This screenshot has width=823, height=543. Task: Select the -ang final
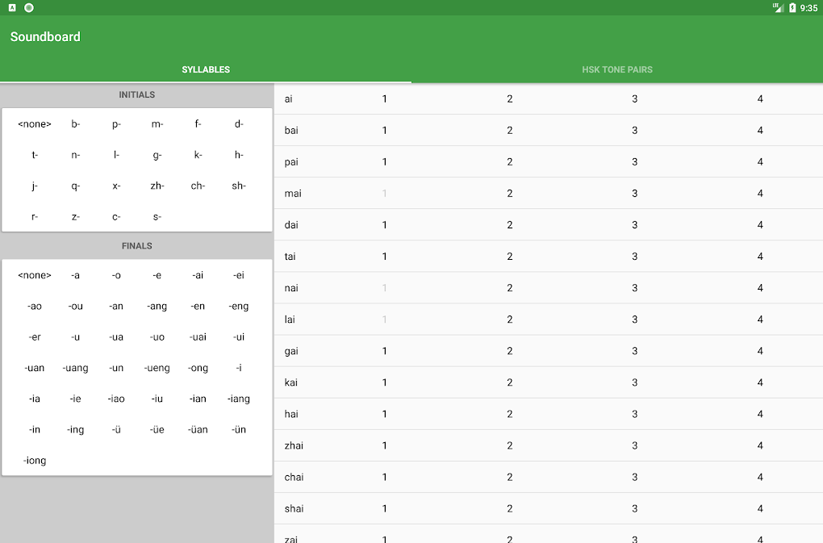pyautogui.click(x=157, y=306)
